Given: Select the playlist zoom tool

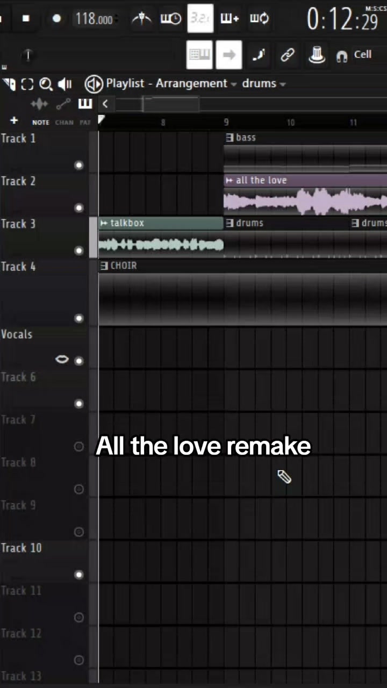Looking at the screenshot, I should pos(46,84).
